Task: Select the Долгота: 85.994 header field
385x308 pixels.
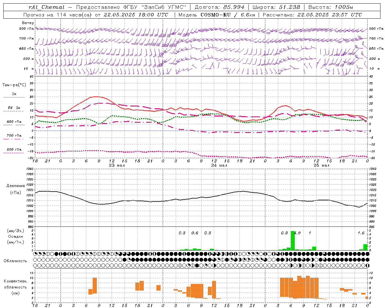Action: tap(220, 7)
